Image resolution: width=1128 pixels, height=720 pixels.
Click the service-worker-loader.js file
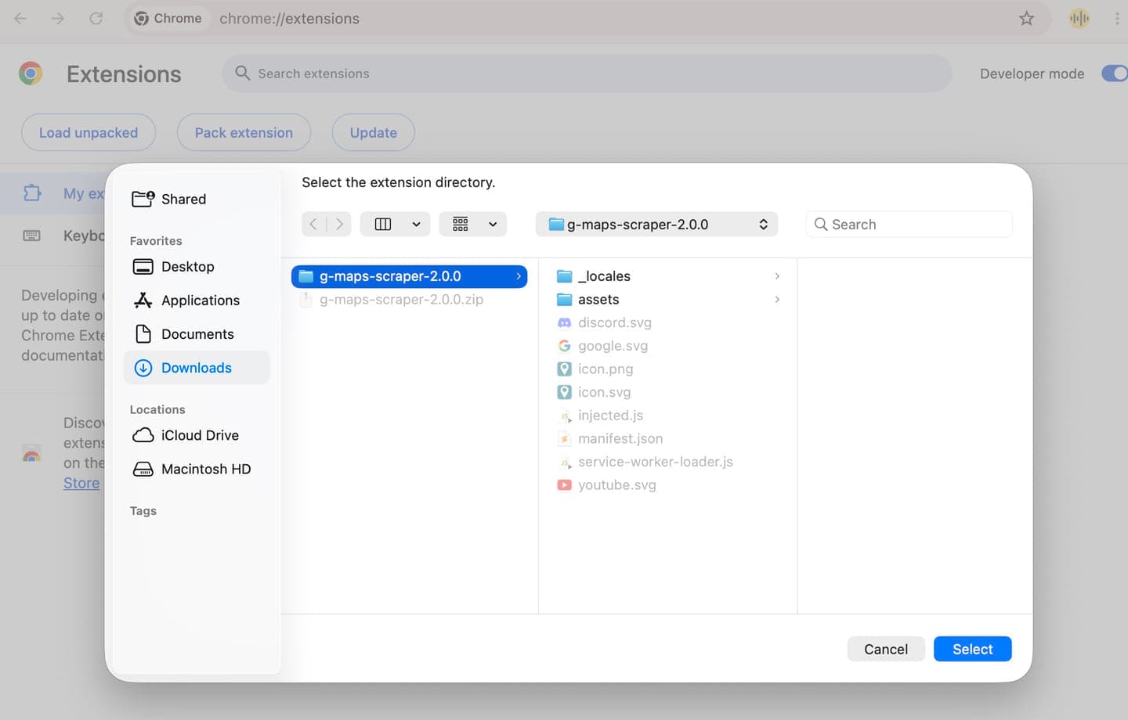(x=655, y=462)
